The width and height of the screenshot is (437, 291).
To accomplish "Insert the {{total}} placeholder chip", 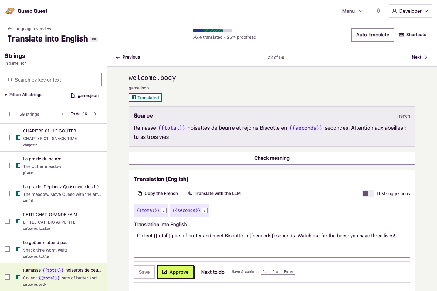I will 151,210.
